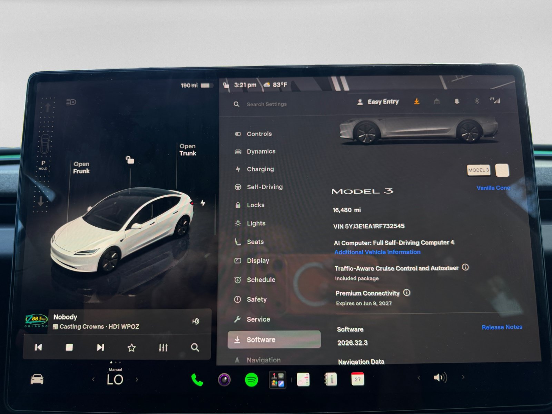Search media with the magnifier icon
Image resolution: width=552 pixels, height=414 pixels.
click(195, 347)
